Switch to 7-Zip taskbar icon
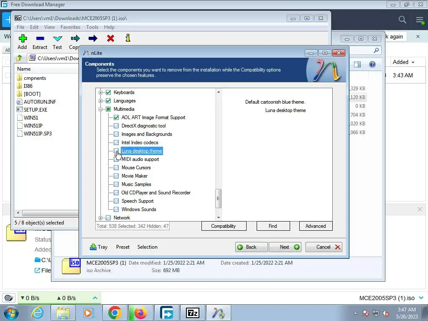This screenshot has height=321, width=428. (x=193, y=313)
